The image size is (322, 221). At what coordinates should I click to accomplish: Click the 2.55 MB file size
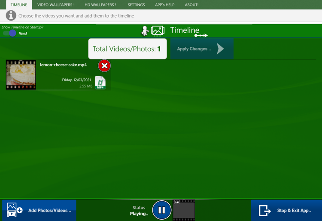[86, 86]
